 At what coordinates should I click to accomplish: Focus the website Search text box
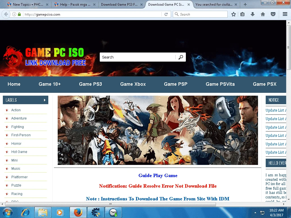[137, 57]
